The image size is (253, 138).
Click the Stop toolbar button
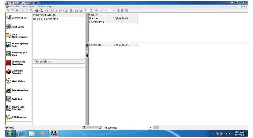coord(114,11)
